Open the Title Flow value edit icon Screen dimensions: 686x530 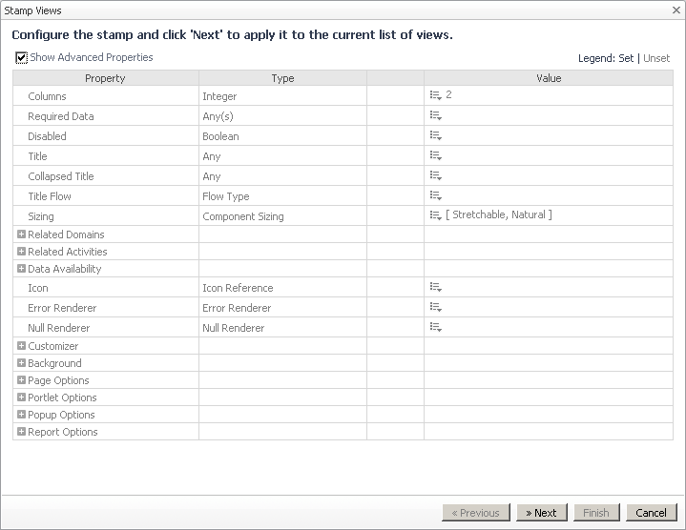435,196
